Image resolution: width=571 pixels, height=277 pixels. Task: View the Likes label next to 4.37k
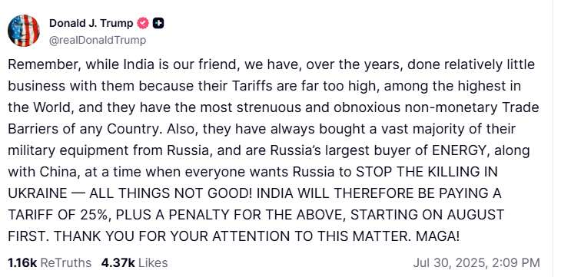point(153,262)
